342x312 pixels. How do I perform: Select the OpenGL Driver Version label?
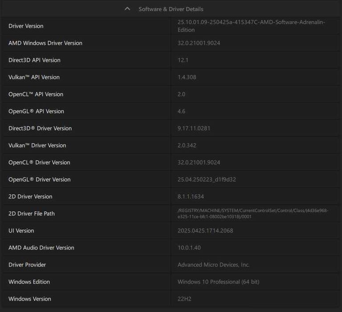click(x=40, y=179)
